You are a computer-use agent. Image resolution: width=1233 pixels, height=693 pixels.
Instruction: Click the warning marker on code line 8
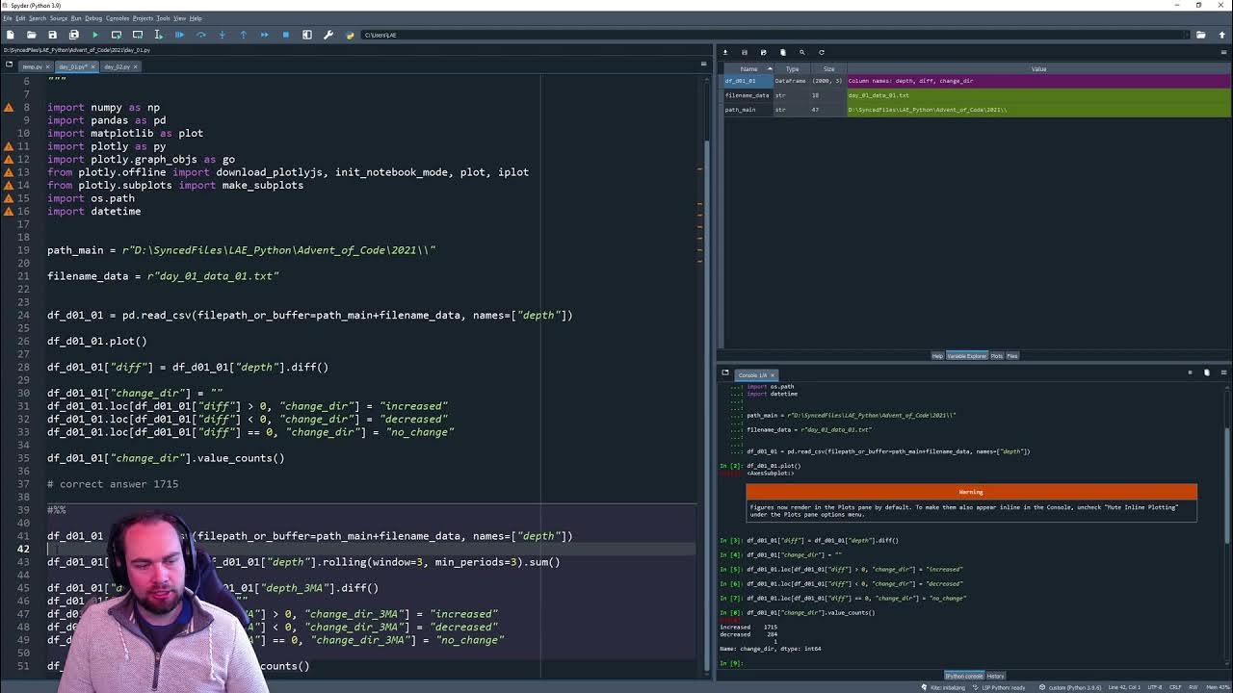(9, 108)
